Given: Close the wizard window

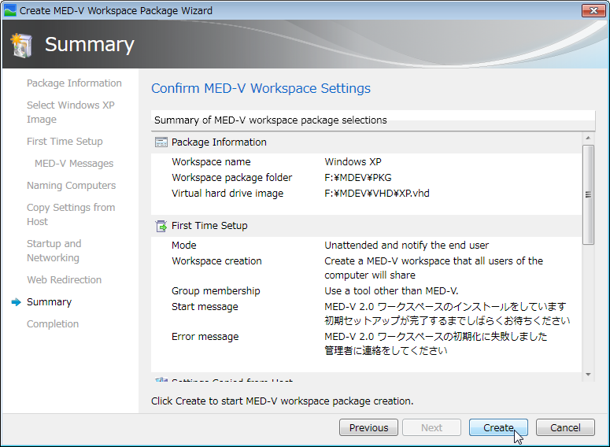Looking at the screenshot, I should (593, 10).
